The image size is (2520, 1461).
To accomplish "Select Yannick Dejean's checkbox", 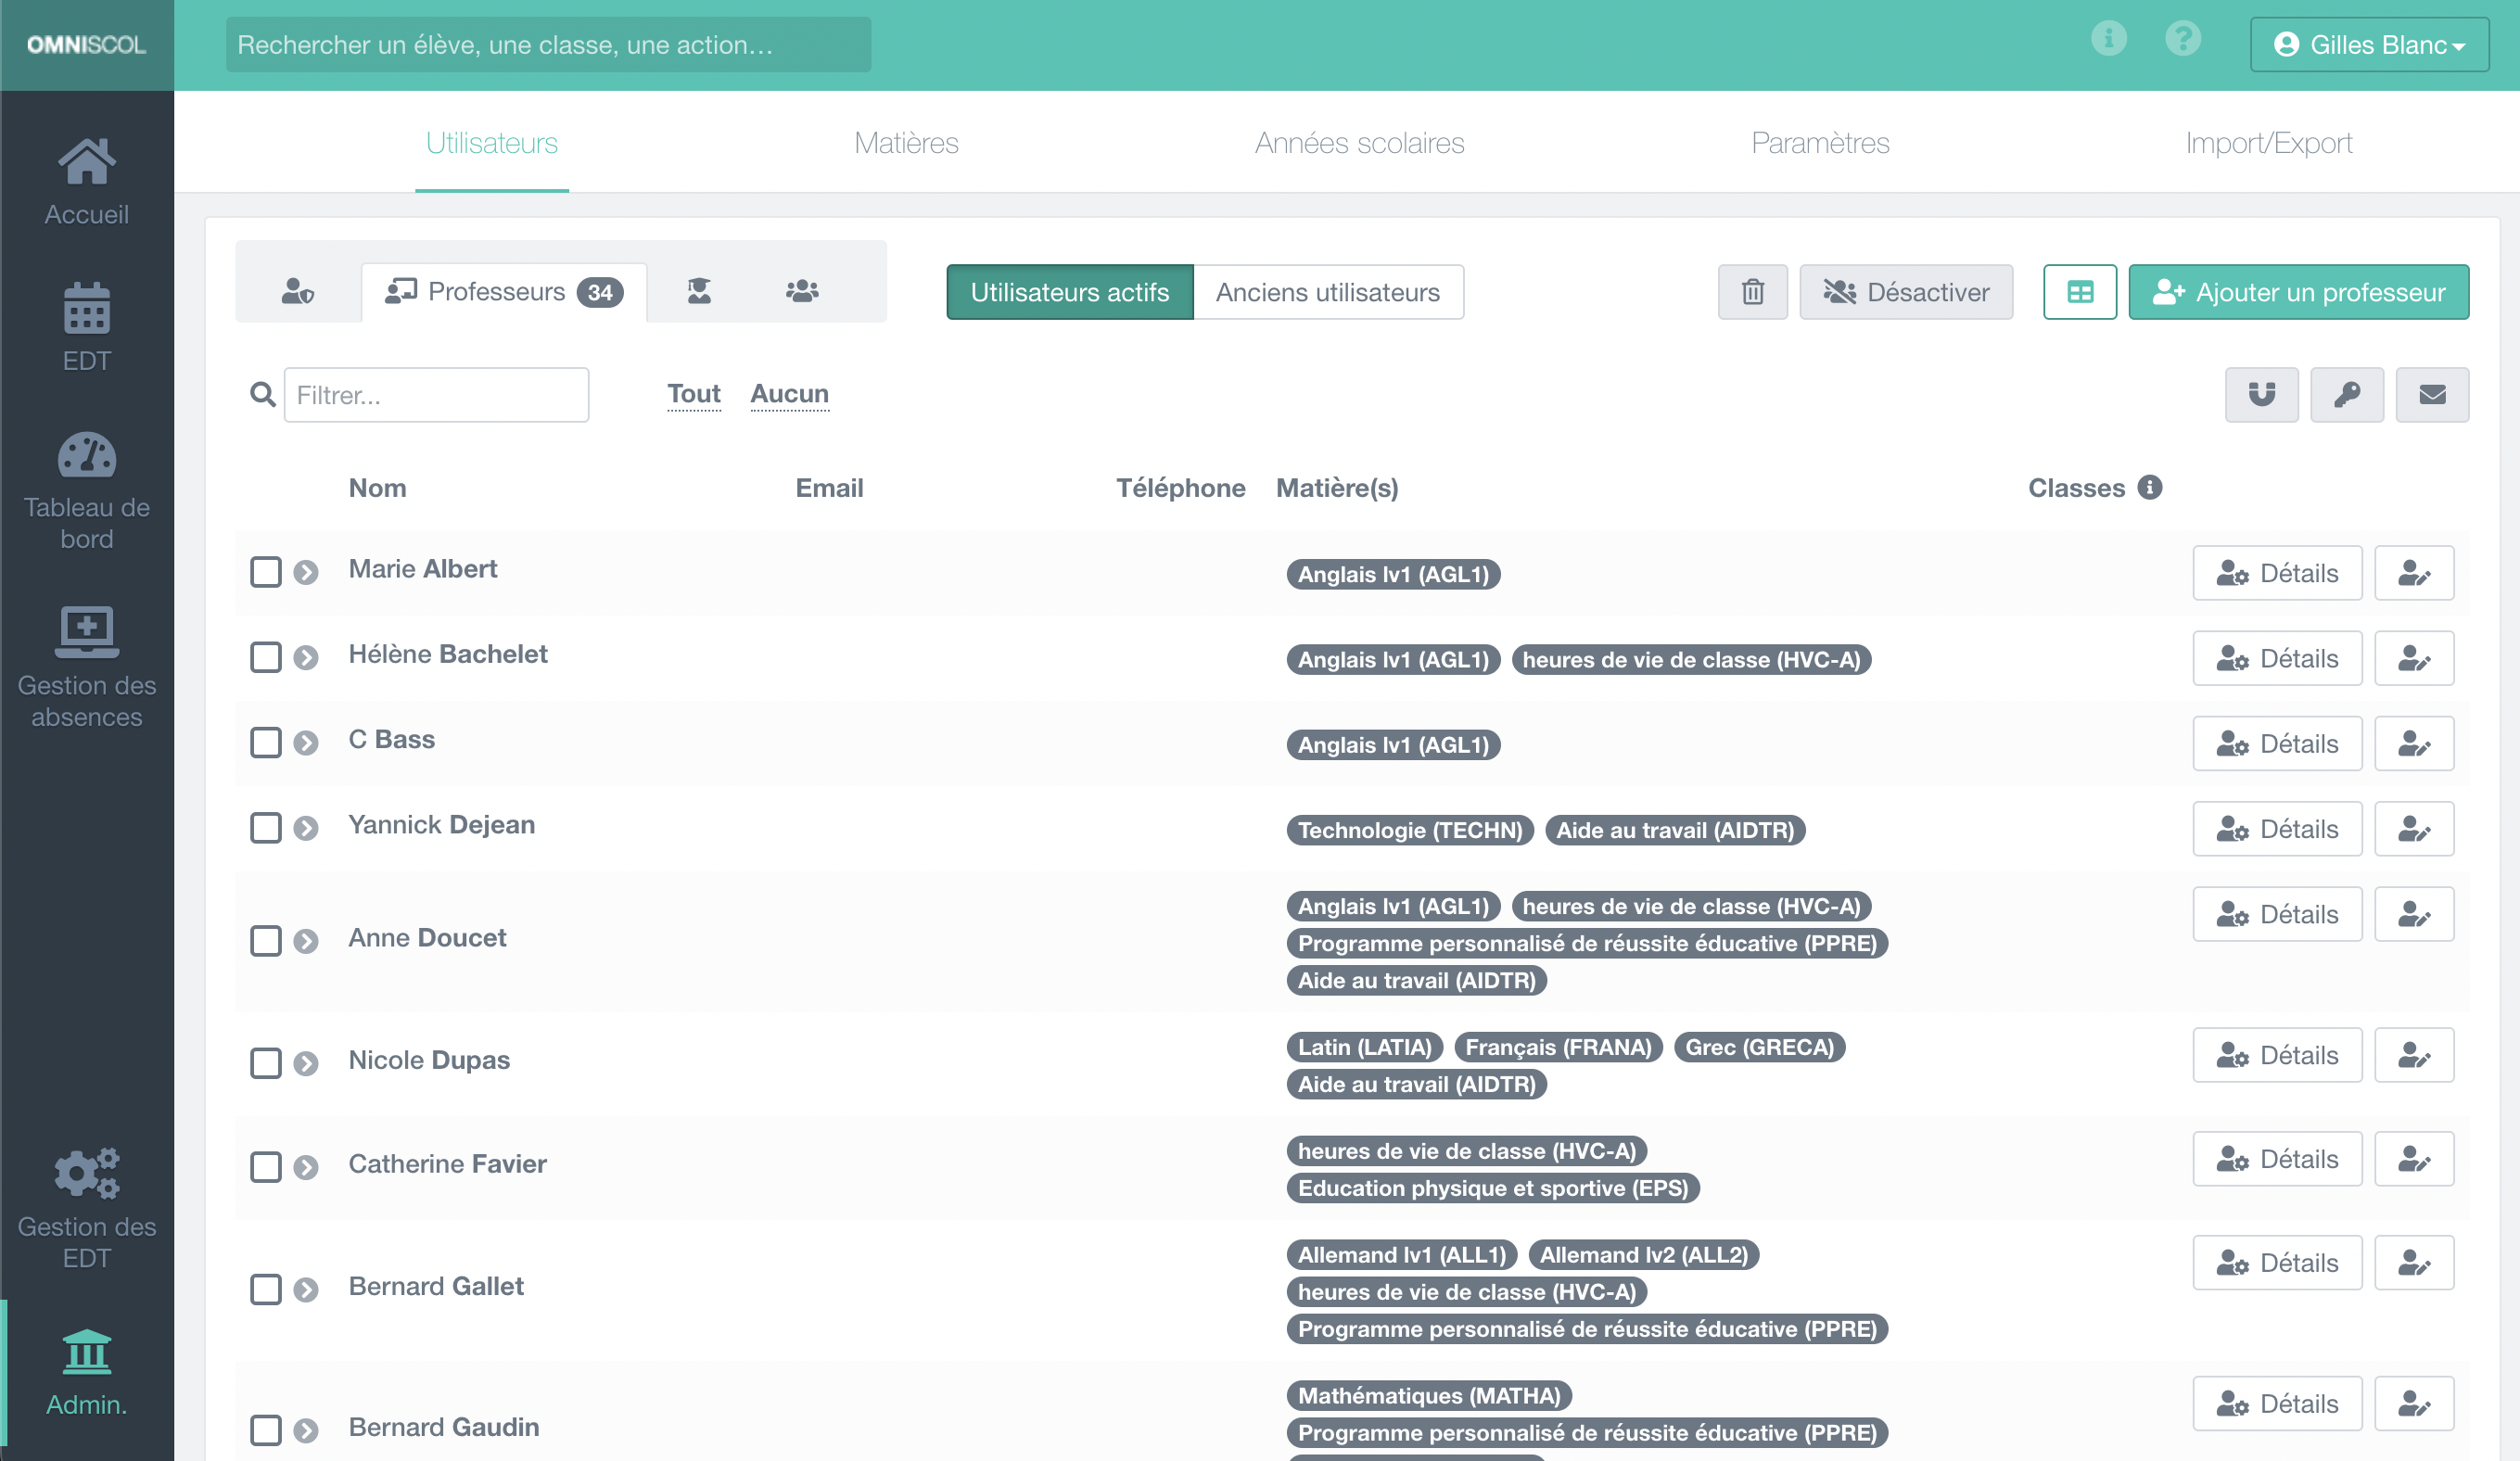I will [x=266, y=828].
